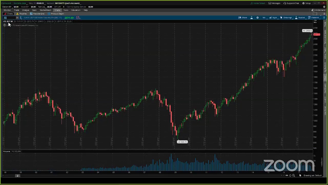Viewport: 328px width, 185px height.
Task: Open the Dashboard sidebar panel
Action: coord(325,88)
